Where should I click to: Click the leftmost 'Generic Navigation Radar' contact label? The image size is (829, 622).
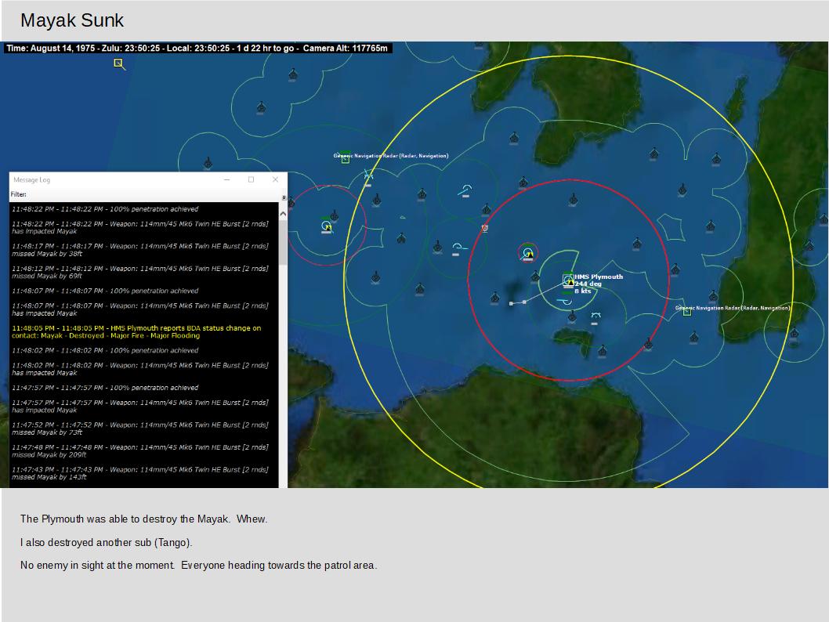coord(391,156)
